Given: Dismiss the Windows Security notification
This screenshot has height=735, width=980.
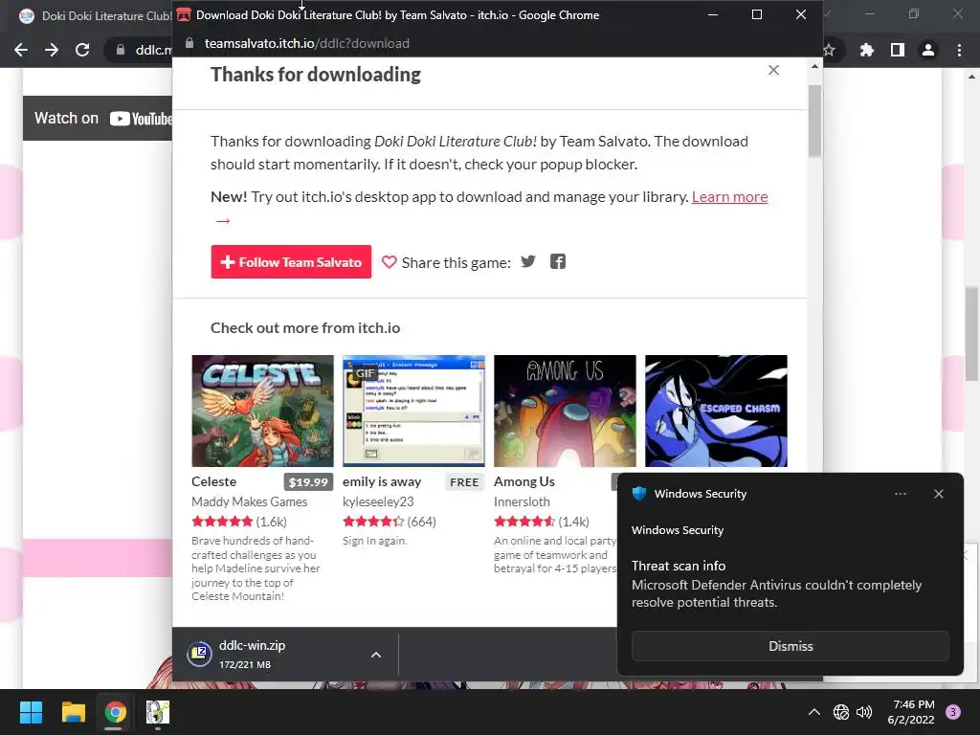Looking at the screenshot, I should [x=790, y=646].
